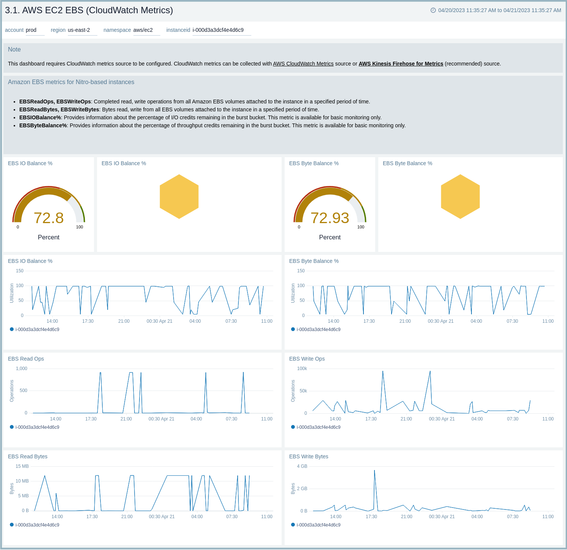Screen dimensions: 567x550
Task: Open the region filter showing us-east-2
Action: [78, 30]
